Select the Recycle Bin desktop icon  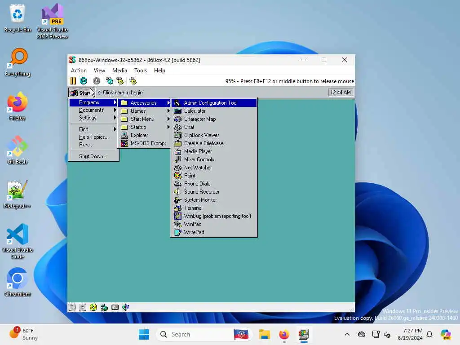coord(18,18)
